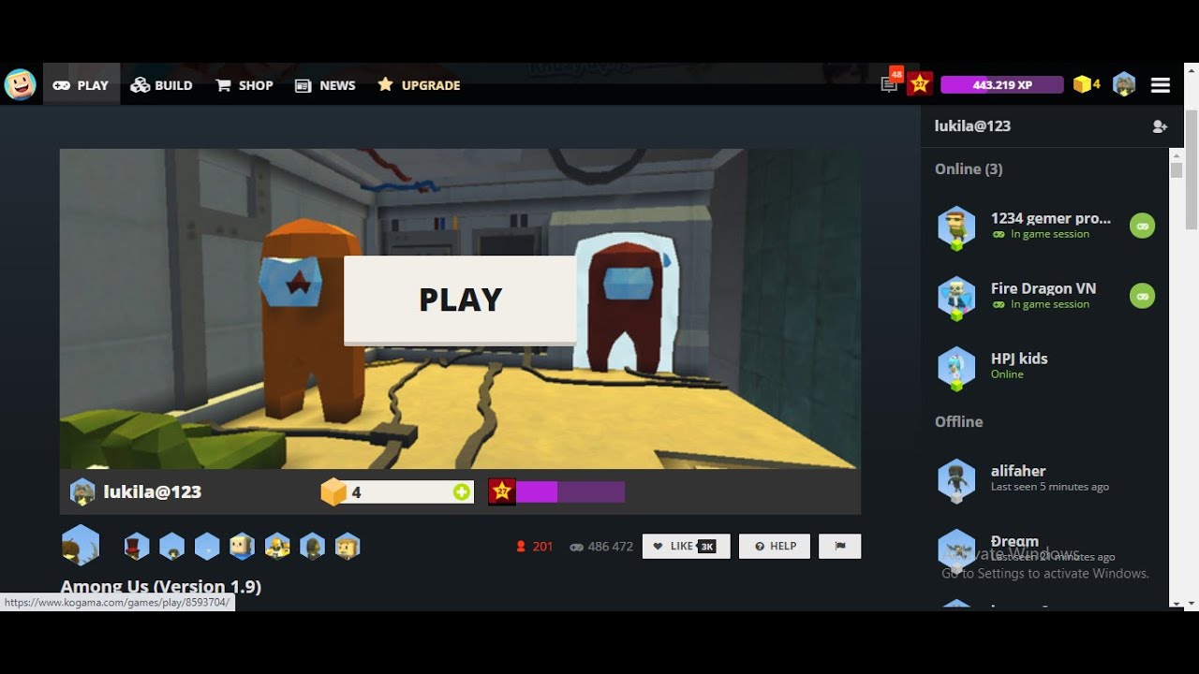Open the 1234 gemer pro avatar

click(956, 227)
